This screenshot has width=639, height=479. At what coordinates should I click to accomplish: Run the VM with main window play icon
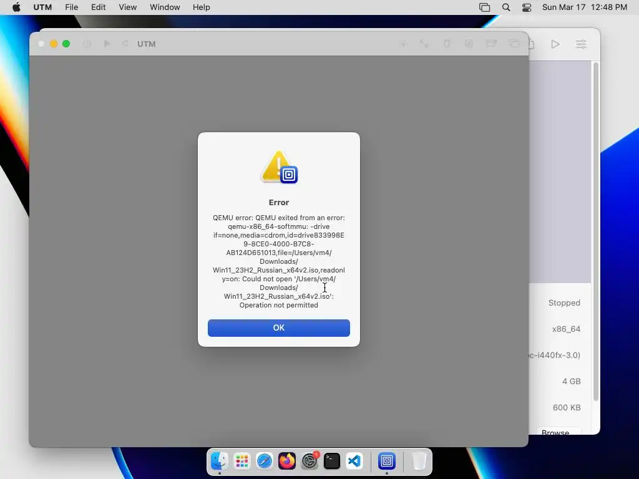click(x=555, y=44)
